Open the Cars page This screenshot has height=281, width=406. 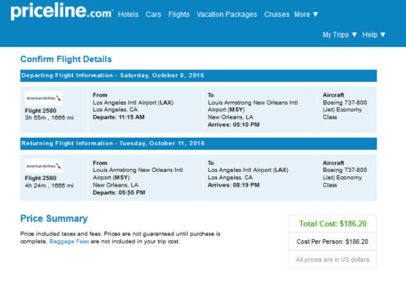pos(154,15)
